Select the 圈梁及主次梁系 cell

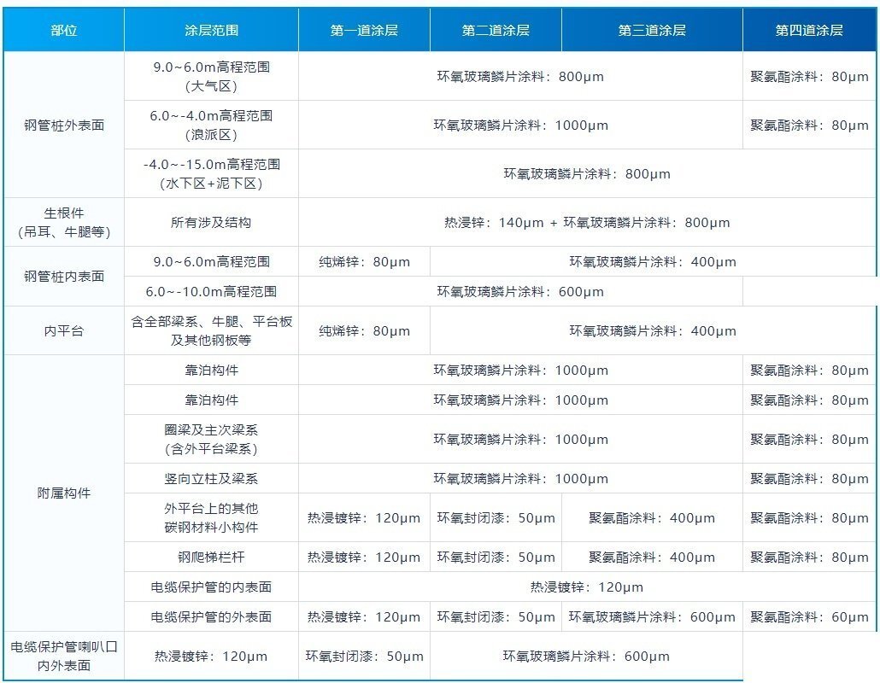click(x=211, y=439)
